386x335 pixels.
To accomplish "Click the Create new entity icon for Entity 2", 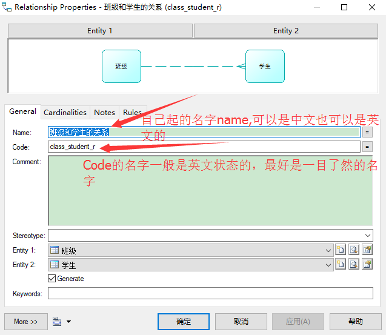I will tap(341, 265).
